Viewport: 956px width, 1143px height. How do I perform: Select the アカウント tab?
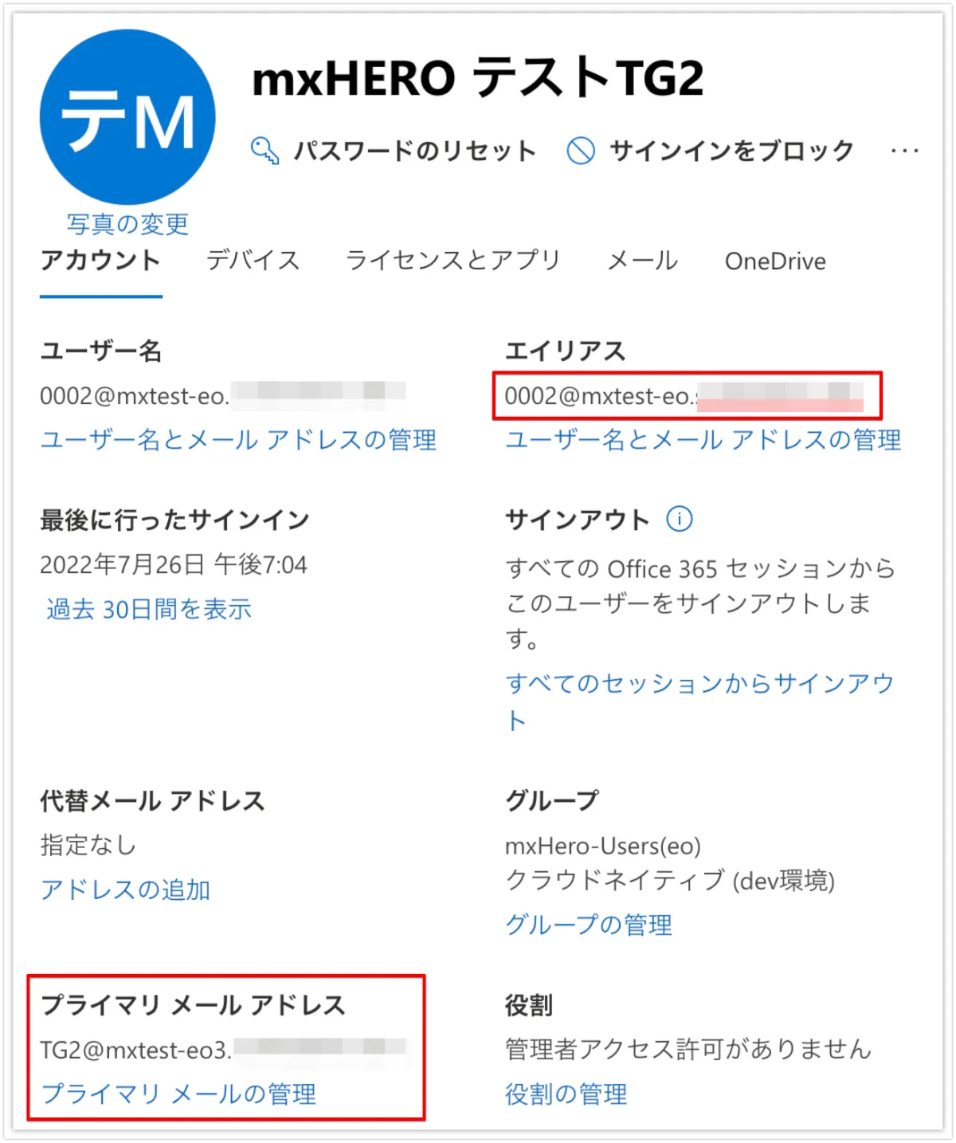[100, 261]
